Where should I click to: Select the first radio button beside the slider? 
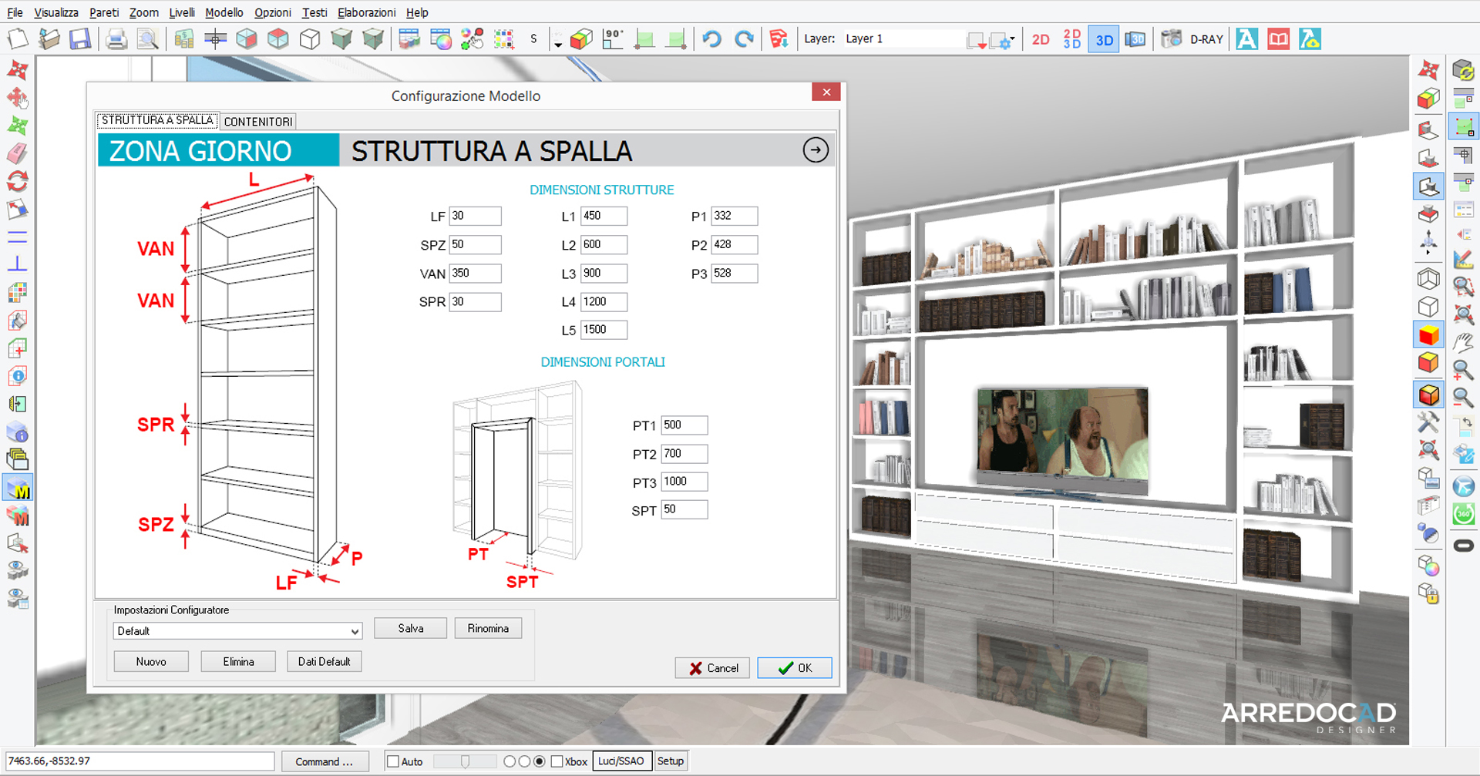tap(510, 761)
